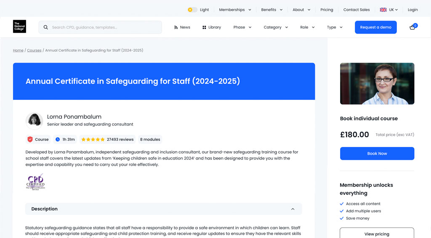Click the £180.00 price
The height and width of the screenshot is (238, 431).
[354, 135]
